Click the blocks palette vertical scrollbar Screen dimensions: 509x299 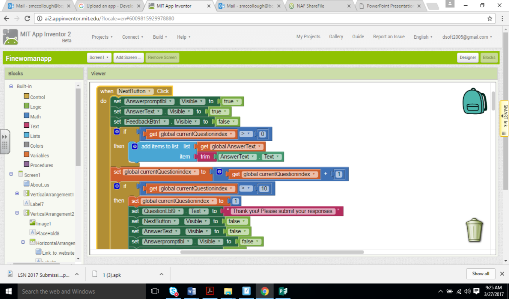78,127
